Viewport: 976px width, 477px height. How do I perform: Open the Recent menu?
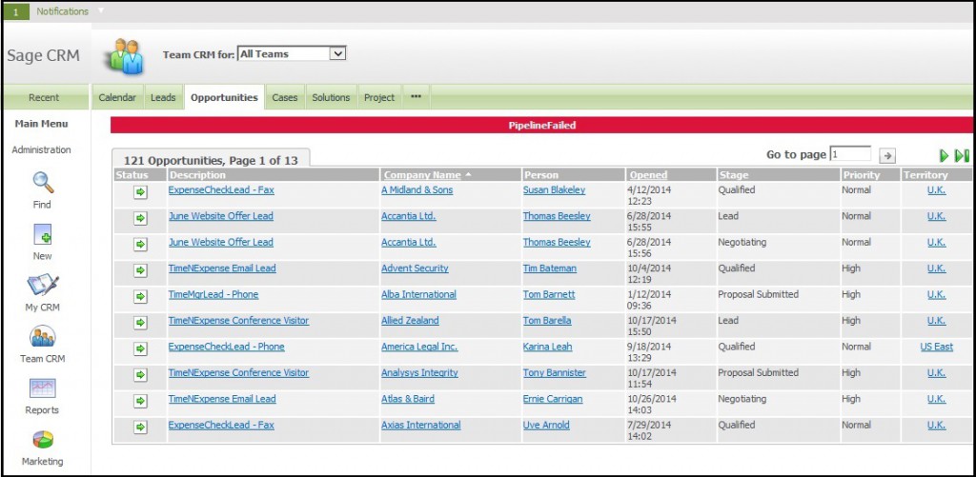pos(44,98)
